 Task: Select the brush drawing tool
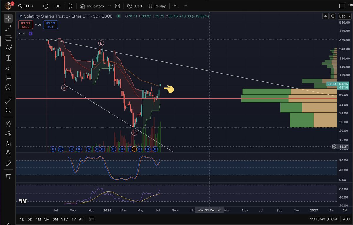coord(8,68)
